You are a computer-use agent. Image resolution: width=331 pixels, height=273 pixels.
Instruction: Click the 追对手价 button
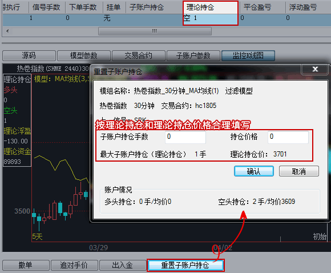coord(74,265)
